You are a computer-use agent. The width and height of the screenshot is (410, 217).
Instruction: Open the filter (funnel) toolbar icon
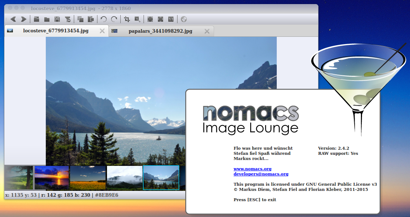click(x=68, y=19)
